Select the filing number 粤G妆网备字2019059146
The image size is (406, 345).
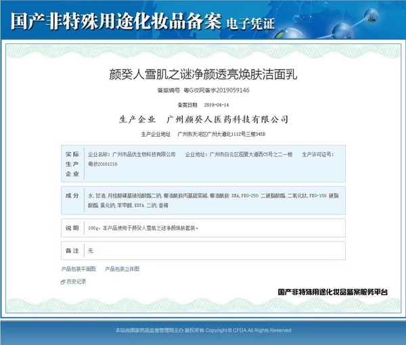coord(217,90)
